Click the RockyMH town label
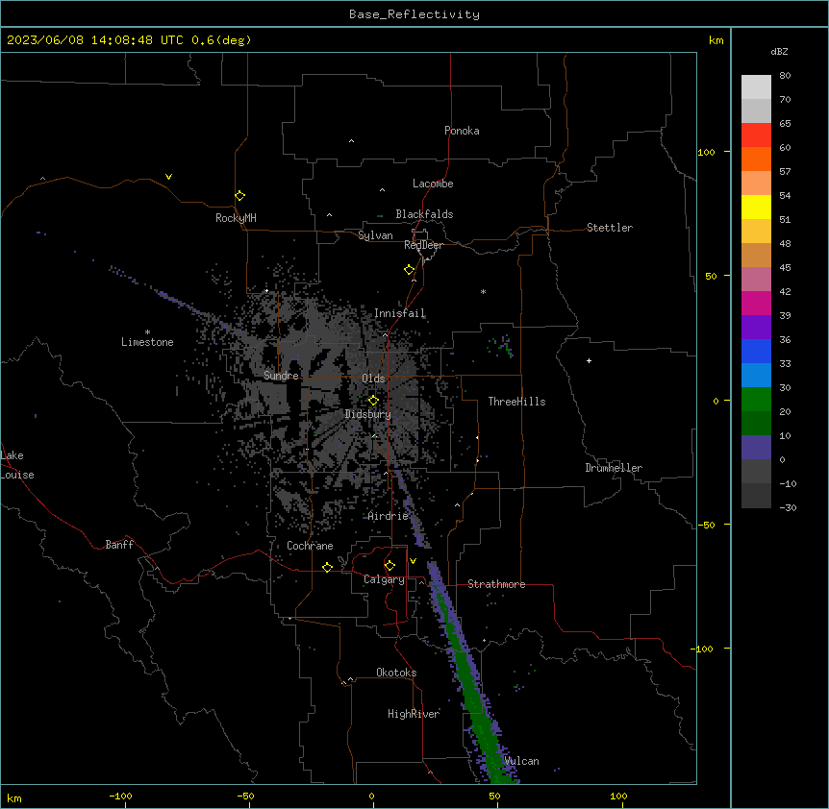829x809 pixels. click(x=236, y=218)
